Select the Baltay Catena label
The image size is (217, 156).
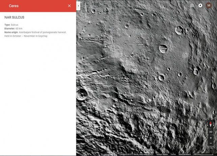(x=85, y=73)
